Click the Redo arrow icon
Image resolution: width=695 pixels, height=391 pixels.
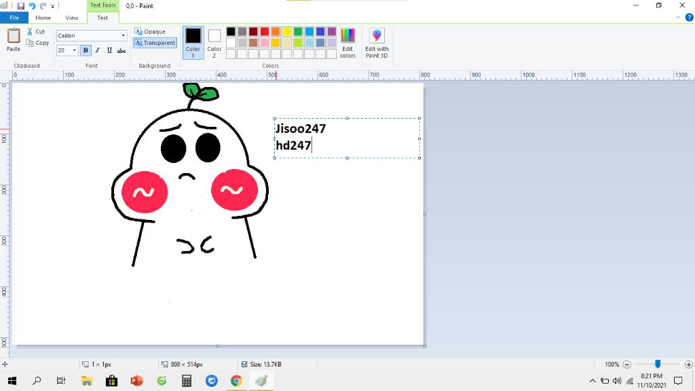(x=43, y=6)
